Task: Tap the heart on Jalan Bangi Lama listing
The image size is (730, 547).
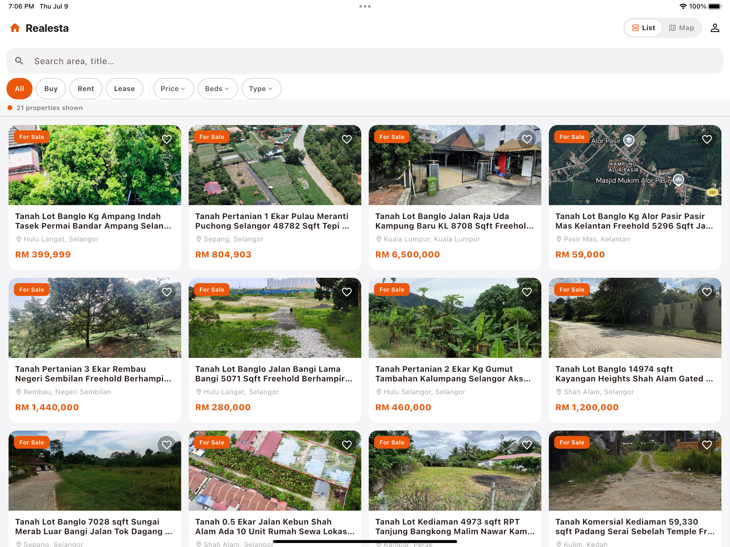Action: (x=347, y=292)
